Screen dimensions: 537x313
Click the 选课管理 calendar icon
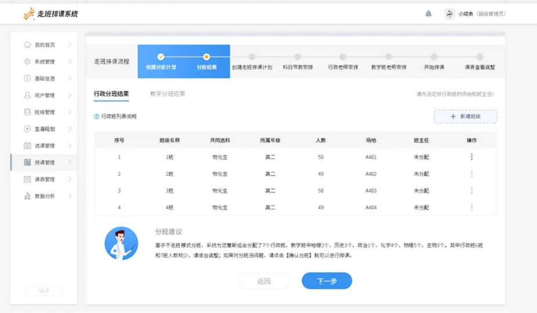click(27, 145)
